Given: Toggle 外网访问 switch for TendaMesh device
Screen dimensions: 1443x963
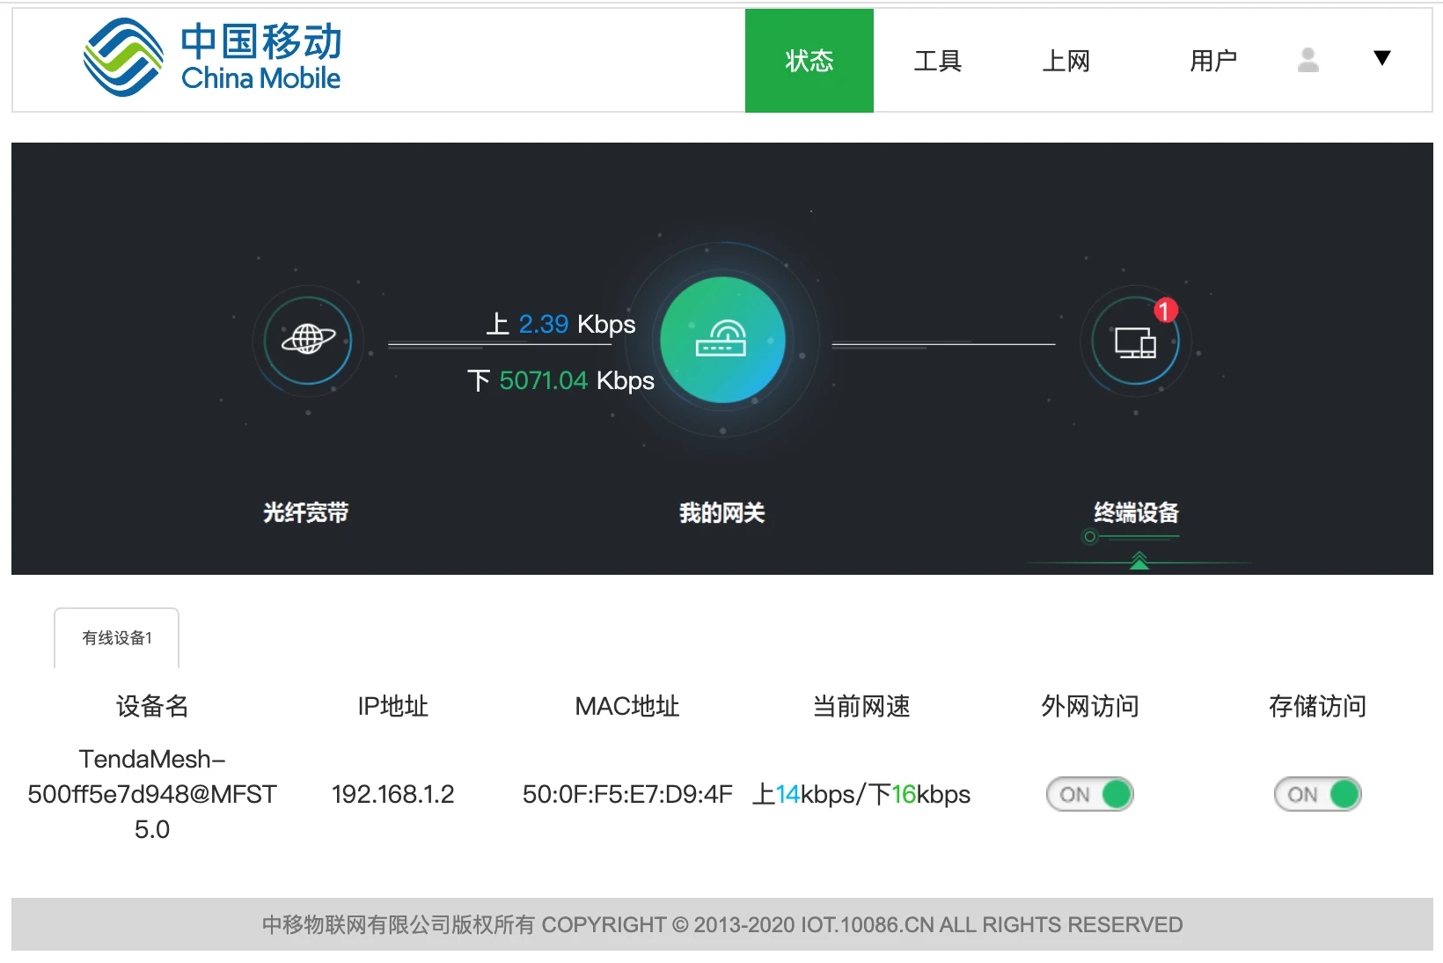Looking at the screenshot, I should click(x=1089, y=794).
